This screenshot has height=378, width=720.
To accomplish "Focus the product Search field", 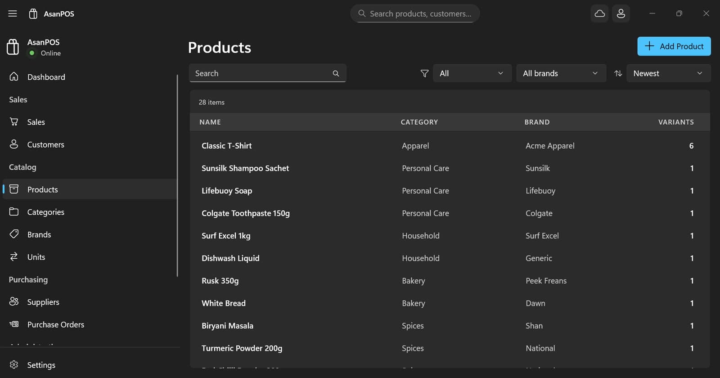I will [x=267, y=73].
